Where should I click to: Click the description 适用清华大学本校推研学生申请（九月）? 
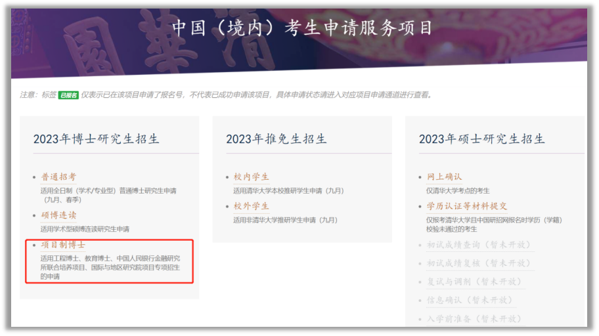(288, 191)
